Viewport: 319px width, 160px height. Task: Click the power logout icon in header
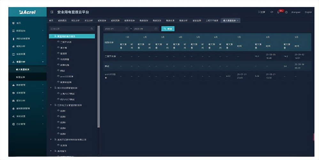click(x=286, y=12)
